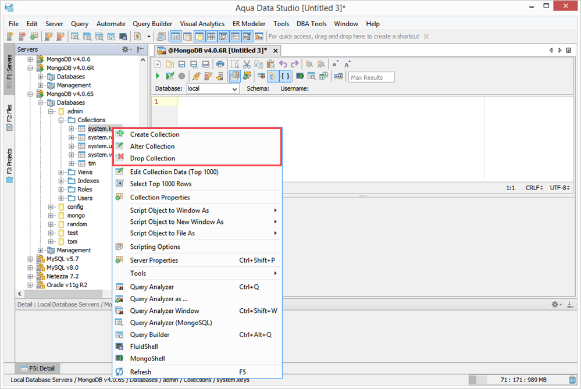Open the Query Builder menu
Image resolution: width=581 pixels, height=389 pixels.
pyautogui.click(x=152, y=24)
